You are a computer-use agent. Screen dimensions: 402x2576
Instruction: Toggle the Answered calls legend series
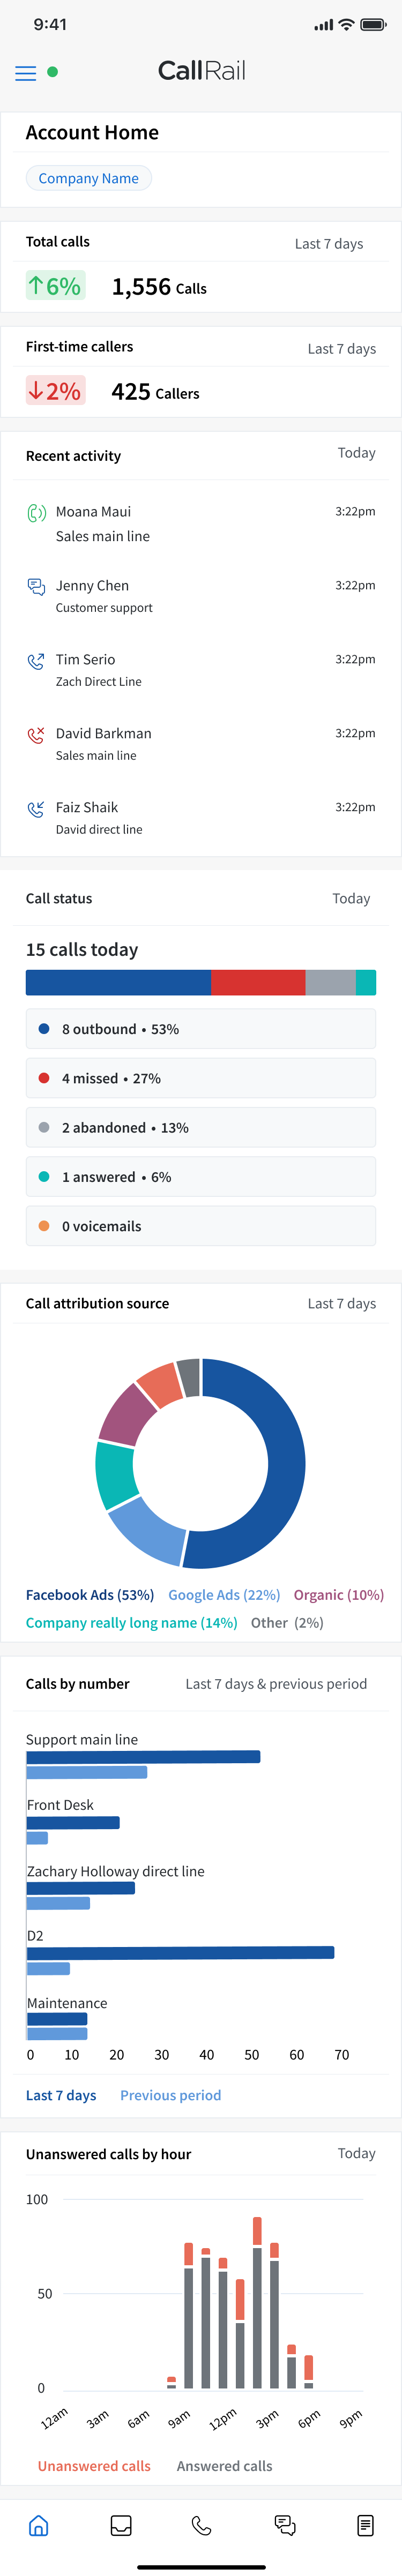224,2466
